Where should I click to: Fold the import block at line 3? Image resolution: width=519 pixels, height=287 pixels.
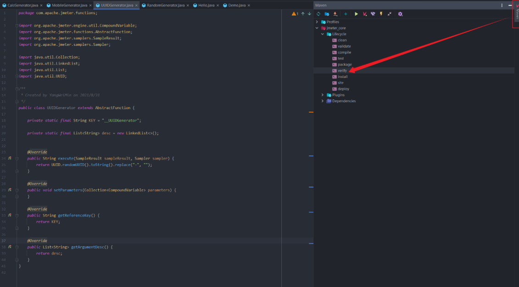tap(17, 26)
